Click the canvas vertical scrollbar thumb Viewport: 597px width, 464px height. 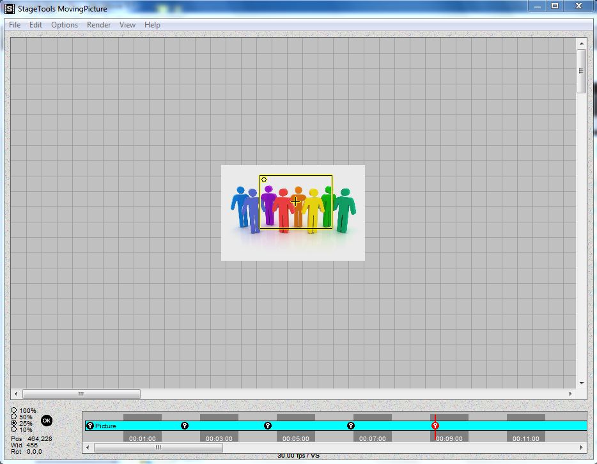coord(582,71)
